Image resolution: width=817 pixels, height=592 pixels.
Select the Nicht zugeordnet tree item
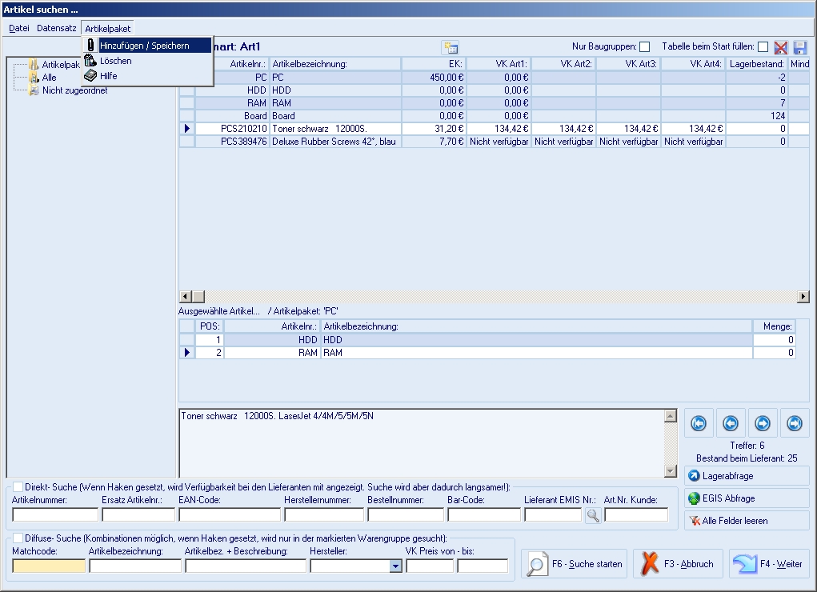[74, 90]
